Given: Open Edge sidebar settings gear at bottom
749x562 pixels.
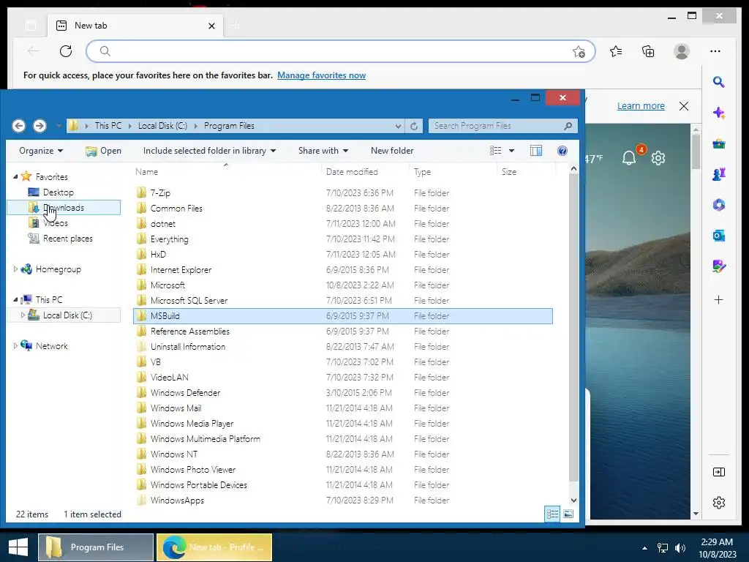Looking at the screenshot, I should tap(718, 502).
